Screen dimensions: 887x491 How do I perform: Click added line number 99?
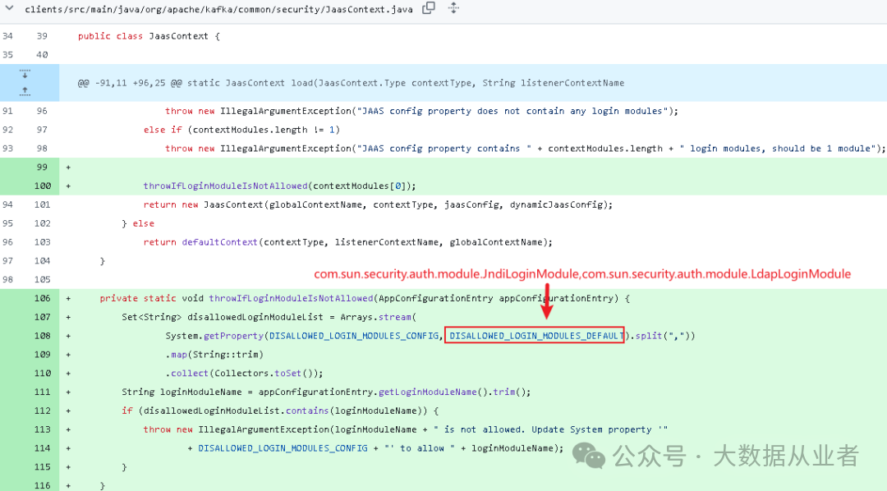[x=42, y=167]
